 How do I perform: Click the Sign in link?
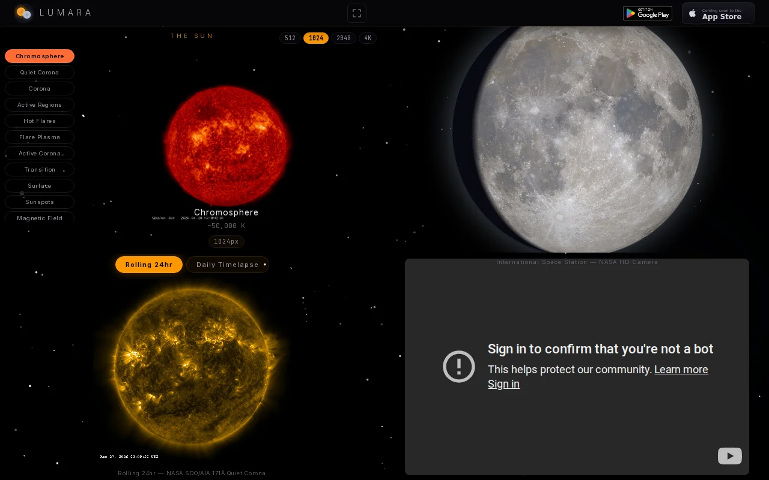(503, 384)
